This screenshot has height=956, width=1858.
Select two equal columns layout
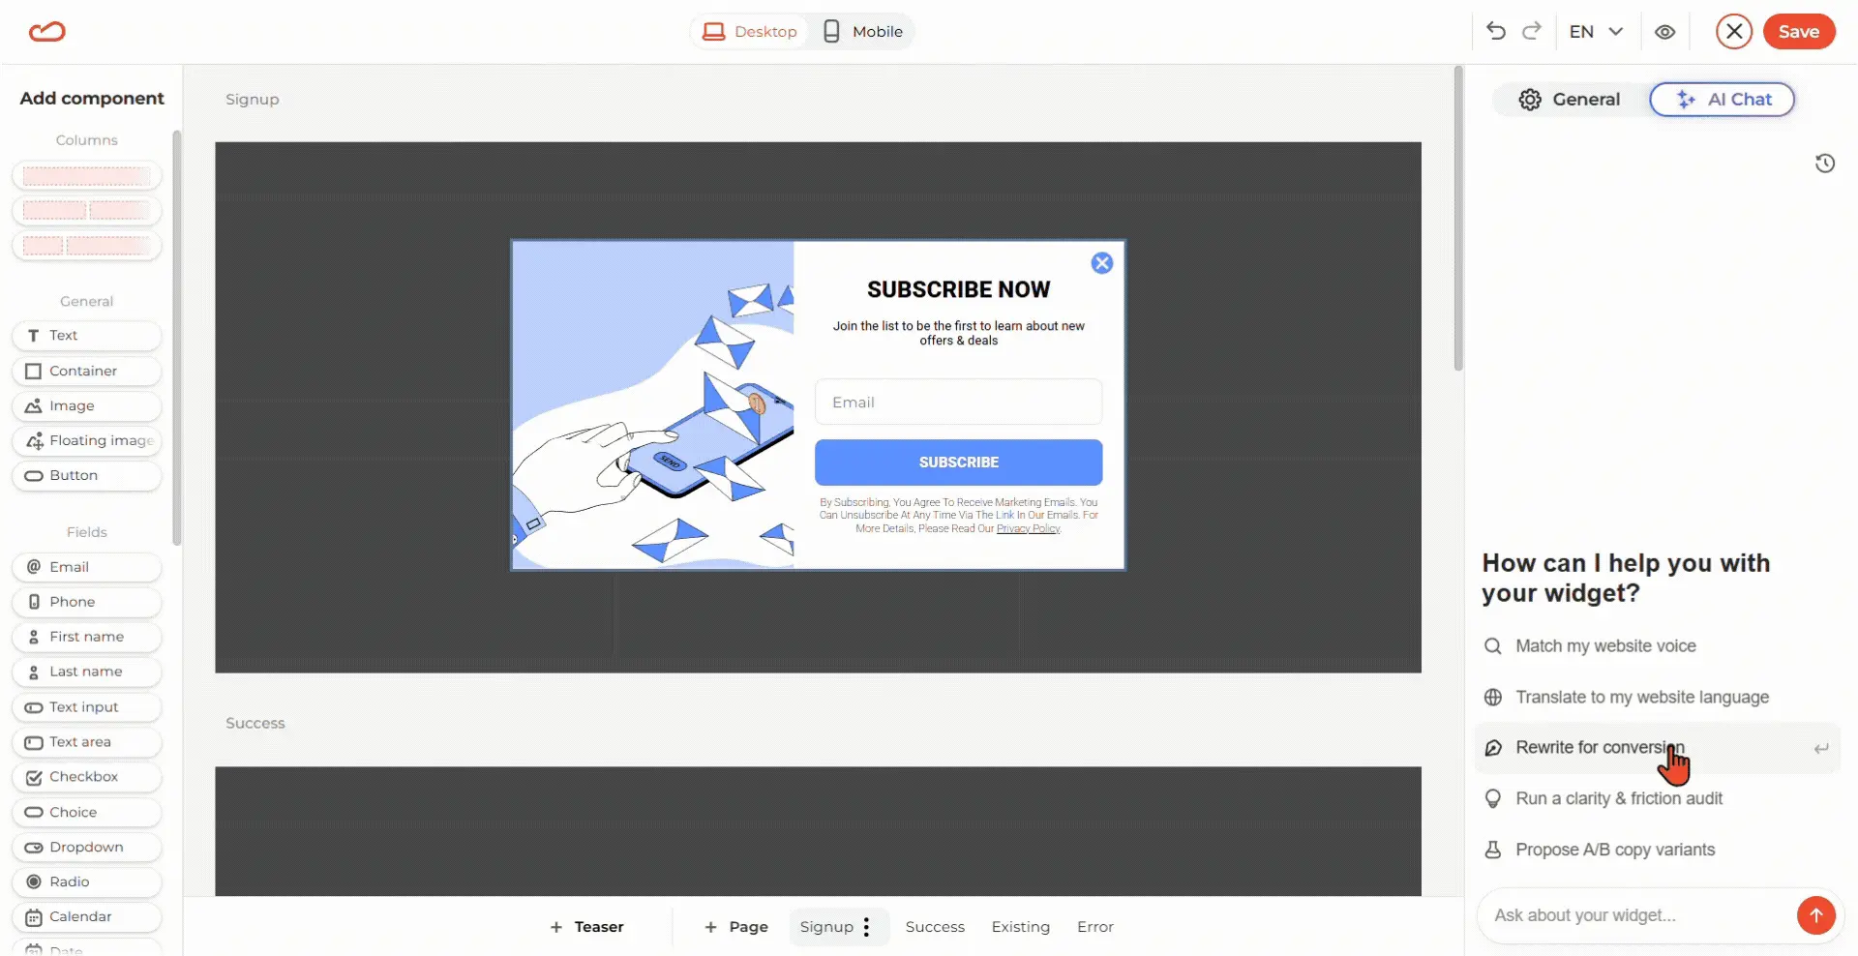pos(87,210)
